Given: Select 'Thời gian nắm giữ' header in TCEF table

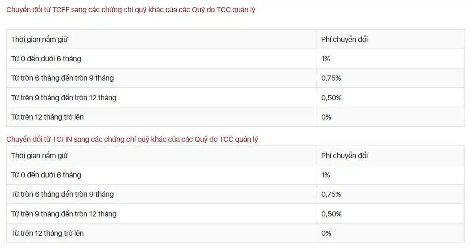Looking at the screenshot, I should (x=39, y=39).
